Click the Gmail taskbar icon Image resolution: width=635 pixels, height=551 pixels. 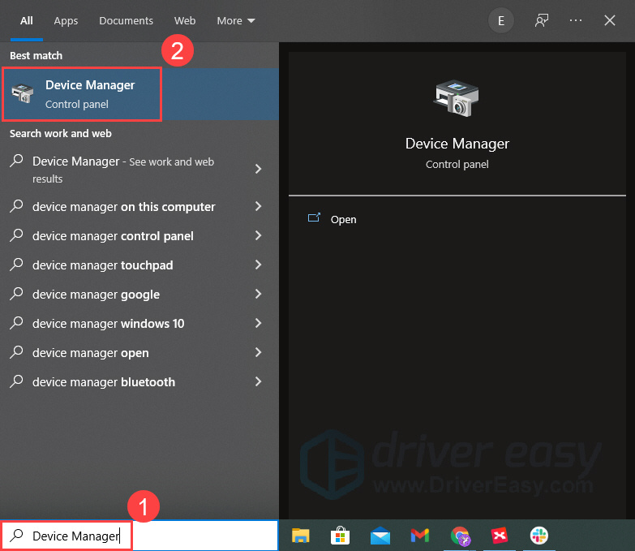[419, 536]
